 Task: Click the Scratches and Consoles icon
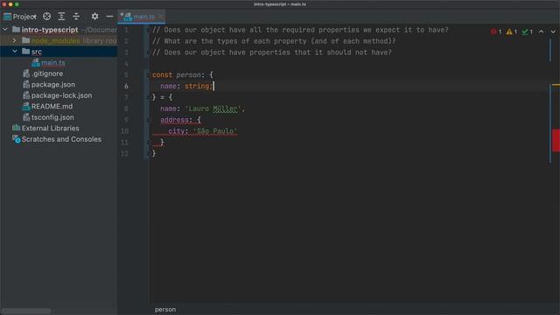click(16, 139)
